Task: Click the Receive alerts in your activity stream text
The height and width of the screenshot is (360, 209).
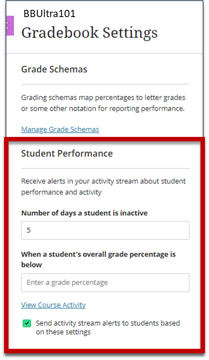Action: tap(104, 186)
